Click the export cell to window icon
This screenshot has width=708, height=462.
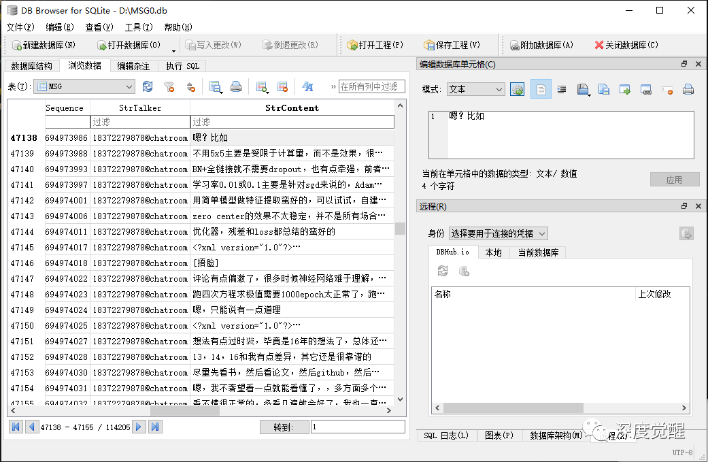click(625, 89)
